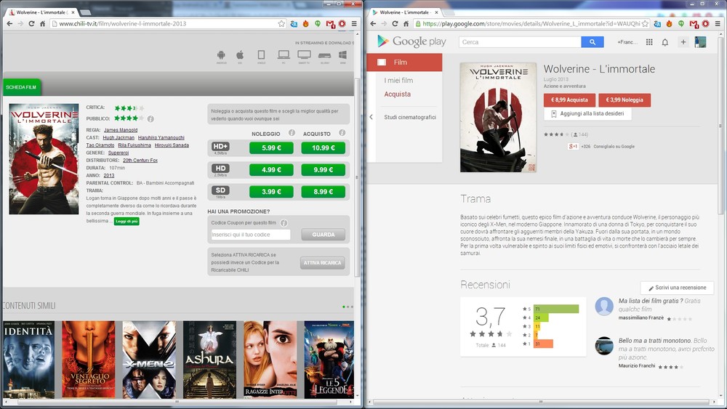This screenshot has height=409, width=727.
Task: Switch to the SCHEDA FILM tab
Action: tap(22, 87)
